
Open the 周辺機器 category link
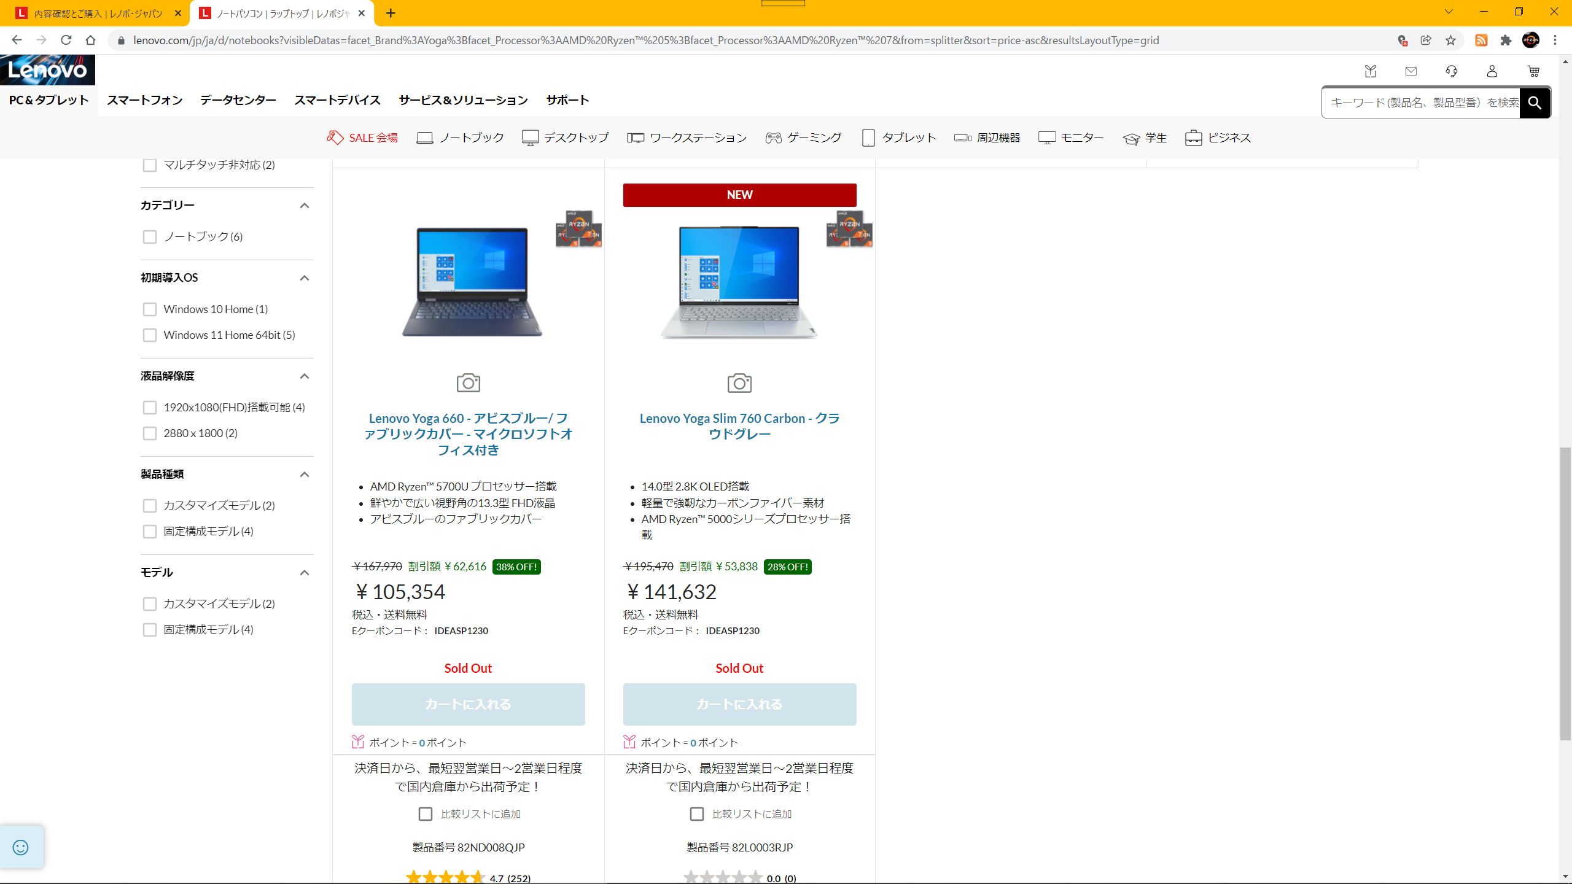[987, 138]
